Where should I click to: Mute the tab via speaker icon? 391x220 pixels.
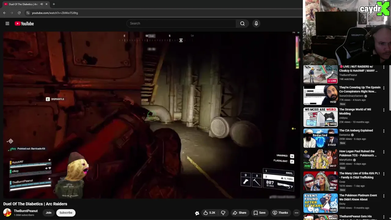coord(42,4)
